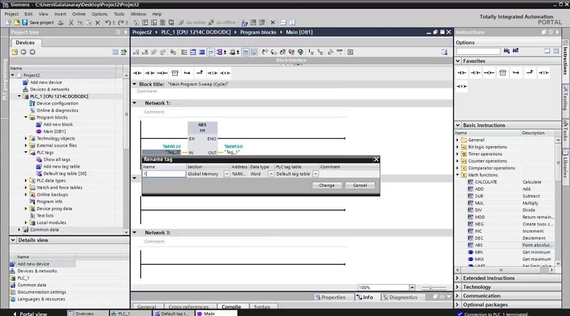
Task: Insert assignment coil from editor favorites bar
Action: tap(162, 73)
